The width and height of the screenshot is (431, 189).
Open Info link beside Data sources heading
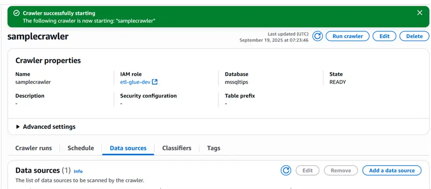point(78,171)
